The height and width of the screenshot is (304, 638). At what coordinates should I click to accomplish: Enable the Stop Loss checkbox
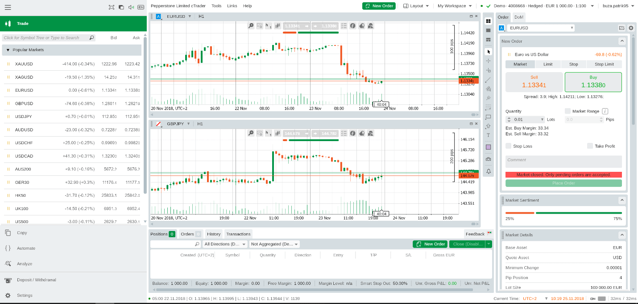(x=509, y=146)
